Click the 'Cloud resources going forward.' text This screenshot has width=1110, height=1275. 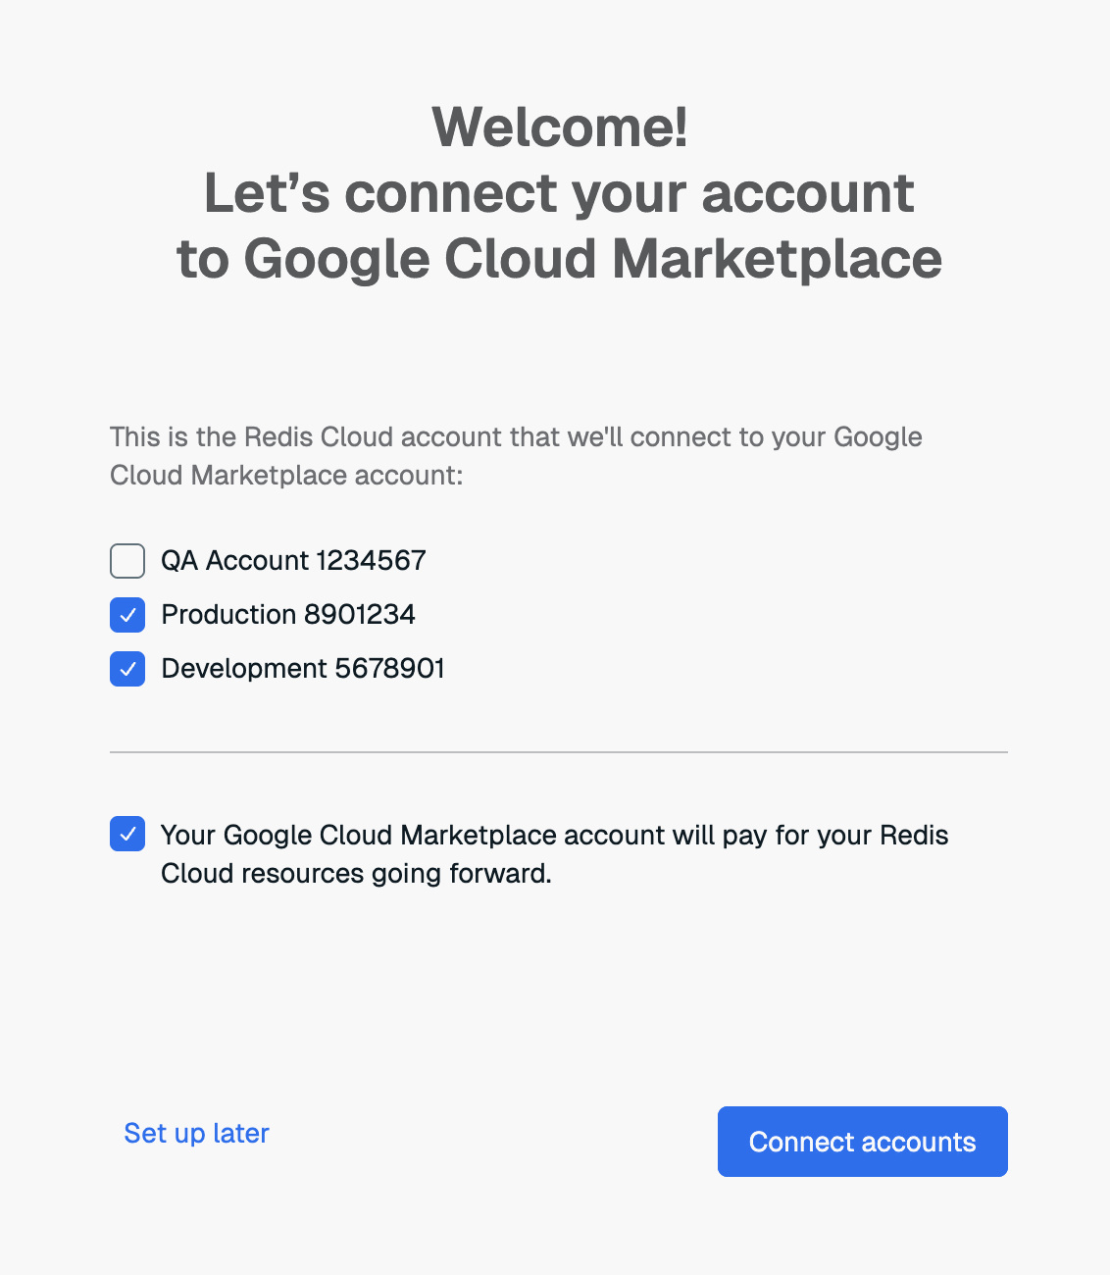(356, 874)
